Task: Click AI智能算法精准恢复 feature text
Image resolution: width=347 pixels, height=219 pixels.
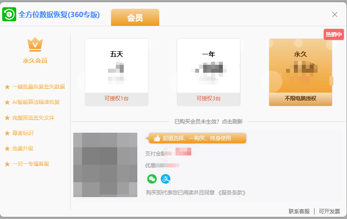Action: (36, 102)
